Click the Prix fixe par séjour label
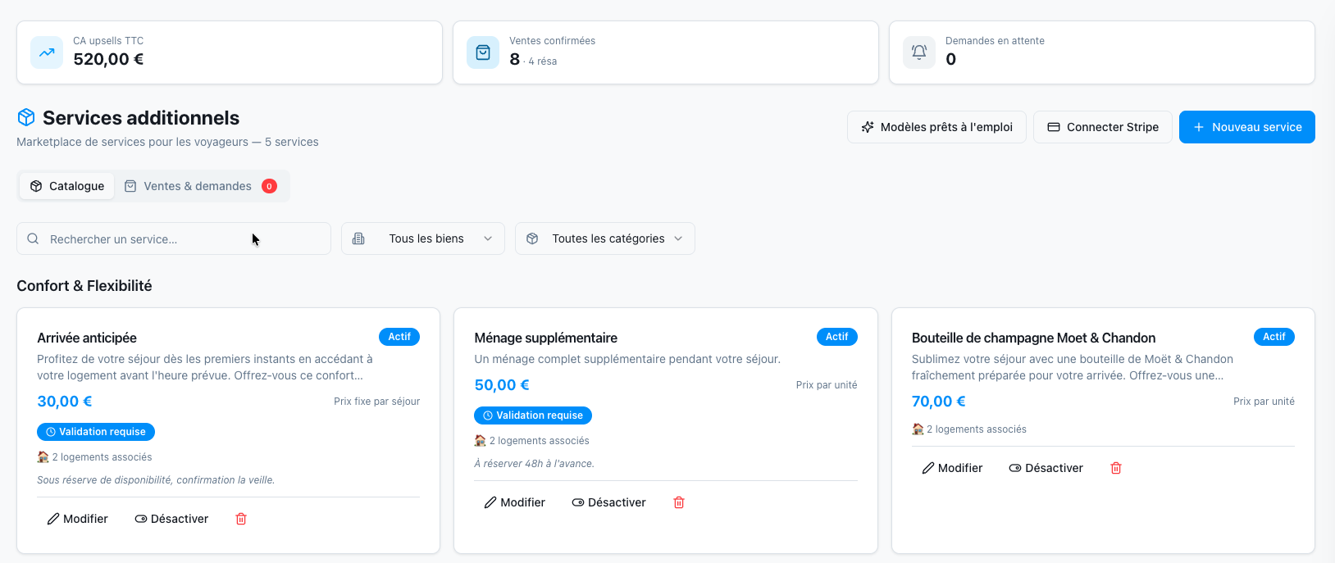 pyautogui.click(x=377, y=402)
